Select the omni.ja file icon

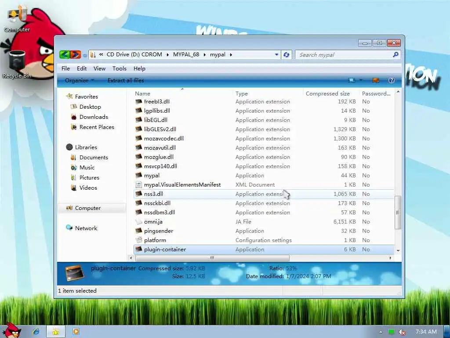[x=139, y=222]
